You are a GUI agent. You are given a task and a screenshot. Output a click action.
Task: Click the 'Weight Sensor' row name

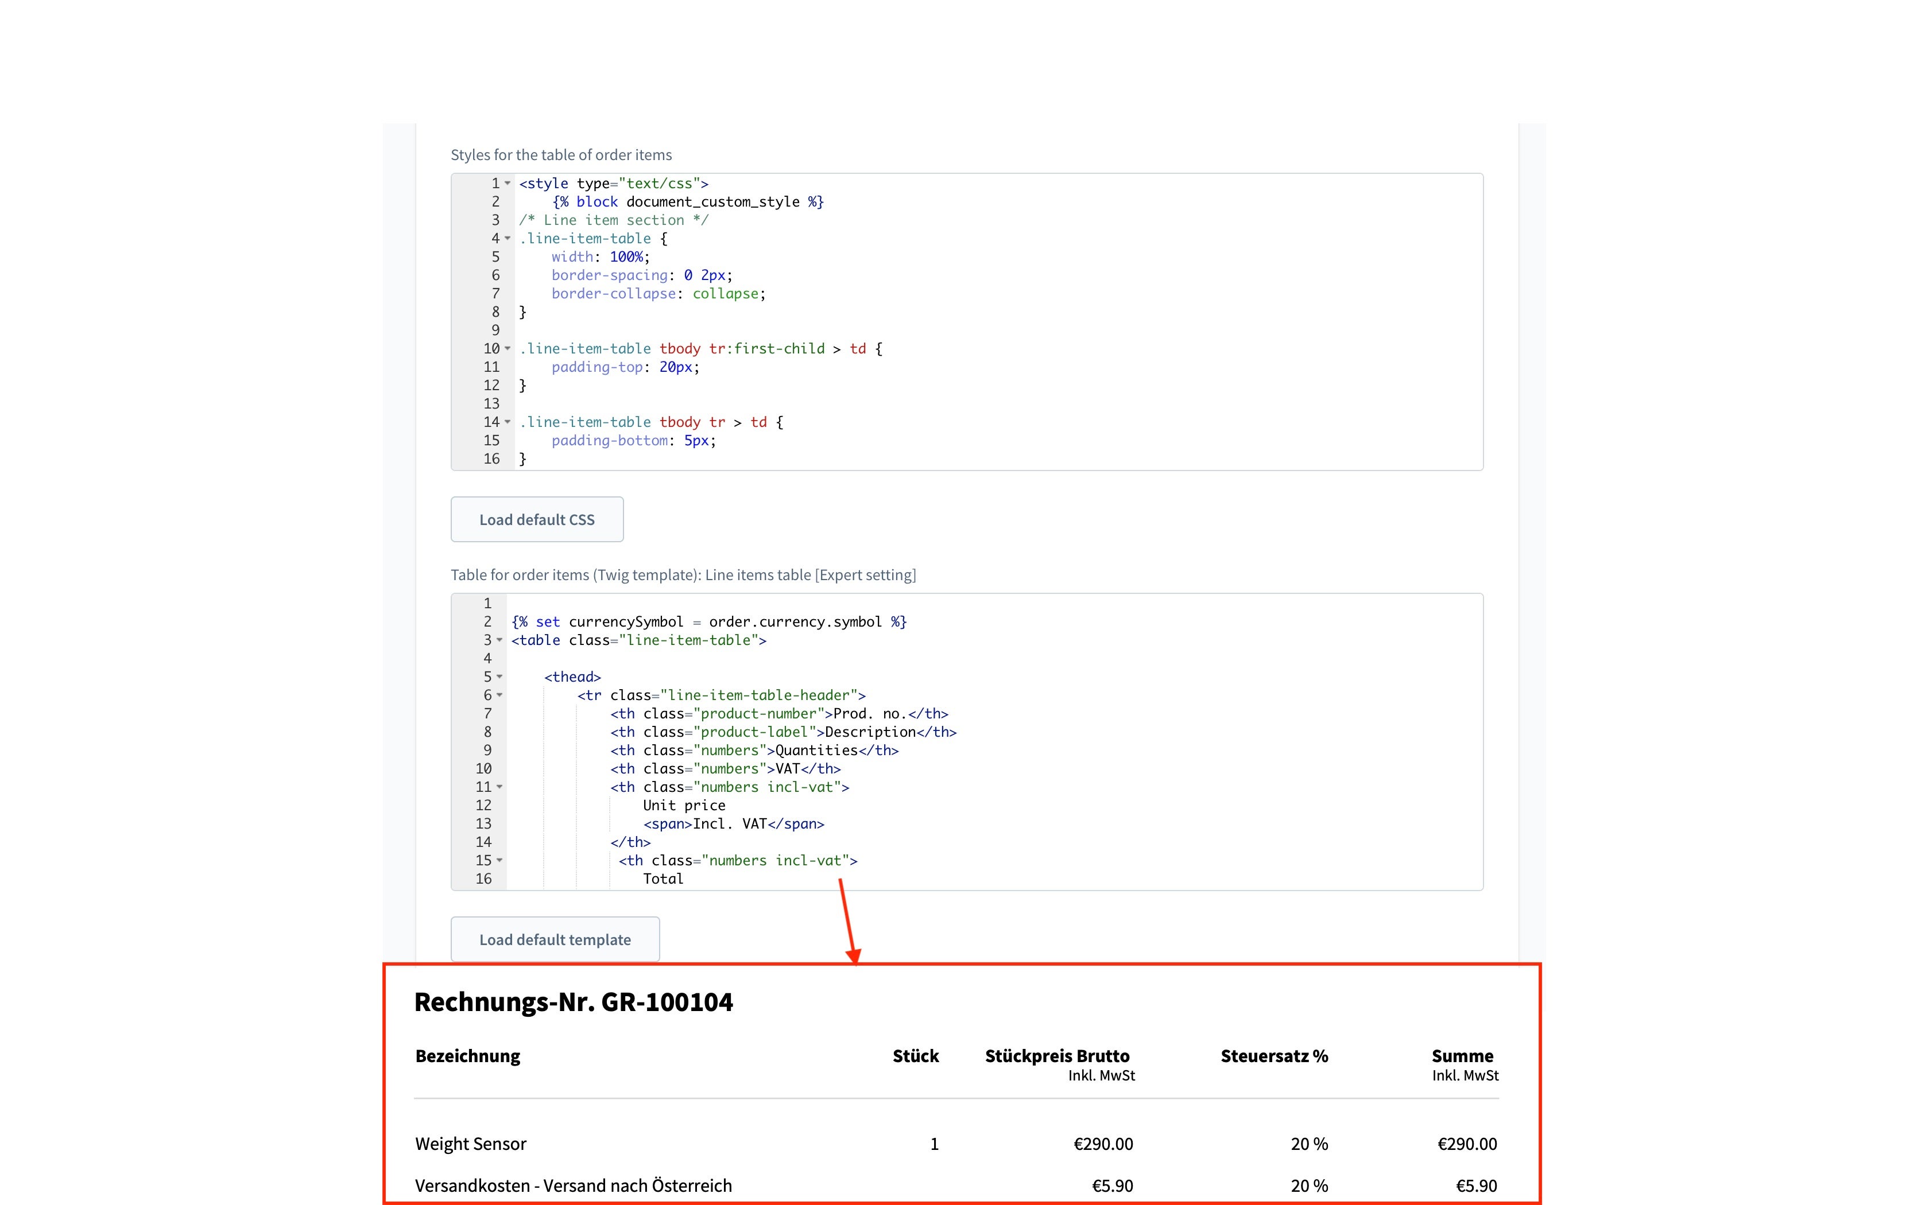pyautogui.click(x=470, y=1144)
